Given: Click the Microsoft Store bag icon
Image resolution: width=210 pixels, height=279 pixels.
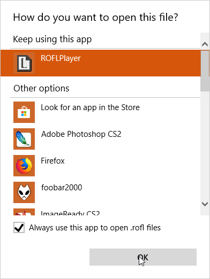Looking at the screenshot, I should pyautogui.click(x=24, y=112).
